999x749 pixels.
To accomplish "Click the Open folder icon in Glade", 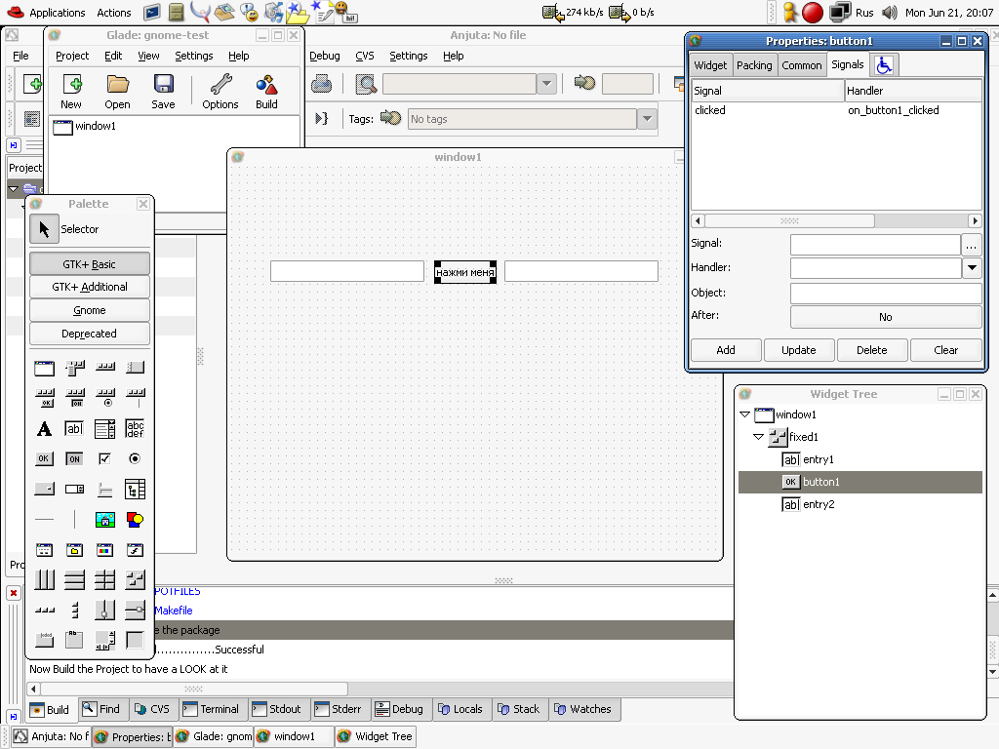I will (117, 85).
